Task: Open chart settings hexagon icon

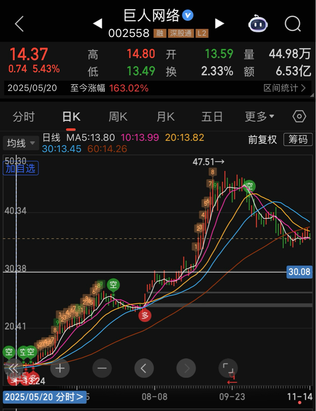Action: click(299, 116)
